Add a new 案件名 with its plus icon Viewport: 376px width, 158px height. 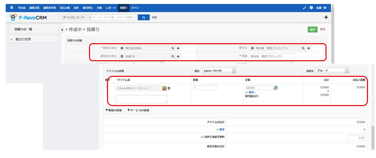point(309,48)
